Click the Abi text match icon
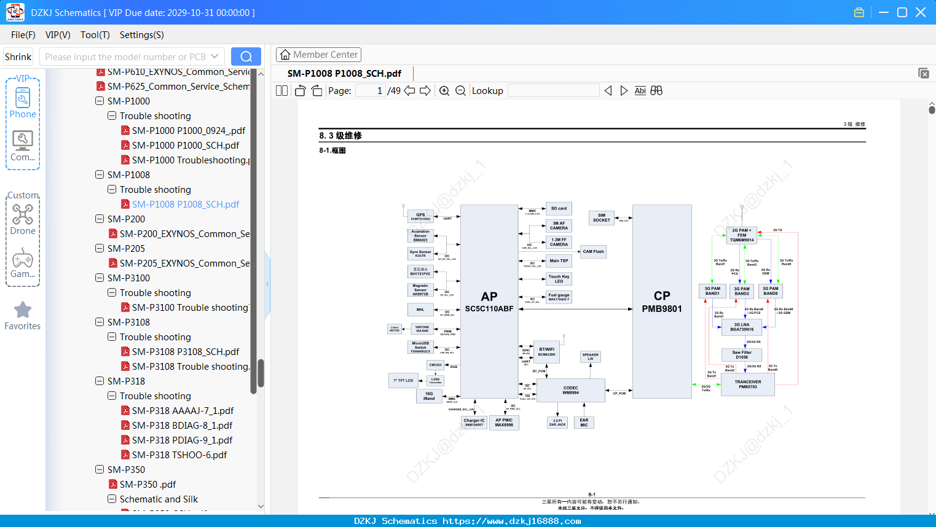This screenshot has height=527, width=936. (x=640, y=91)
